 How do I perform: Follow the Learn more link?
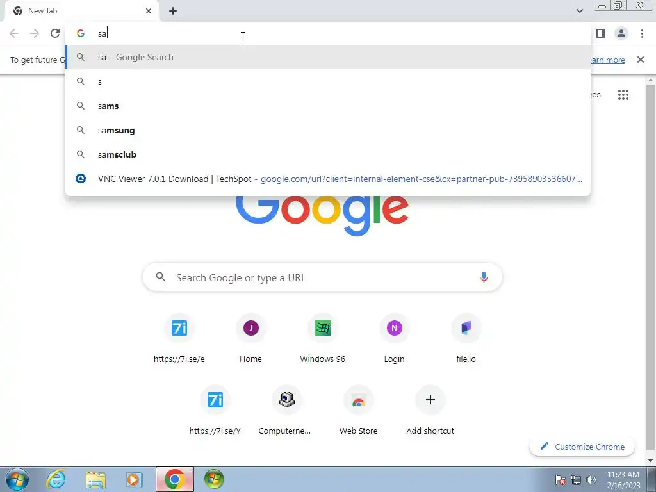(607, 60)
